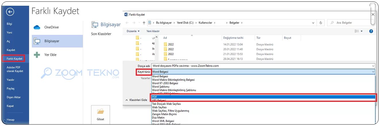Image resolution: width=380 pixels, height=126 pixels.
Task: Choose Bilgisayar as save location
Action: tap(57, 41)
